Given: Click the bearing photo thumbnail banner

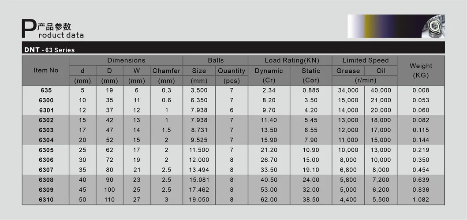Looking at the screenshot, I should click(x=396, y=26).
